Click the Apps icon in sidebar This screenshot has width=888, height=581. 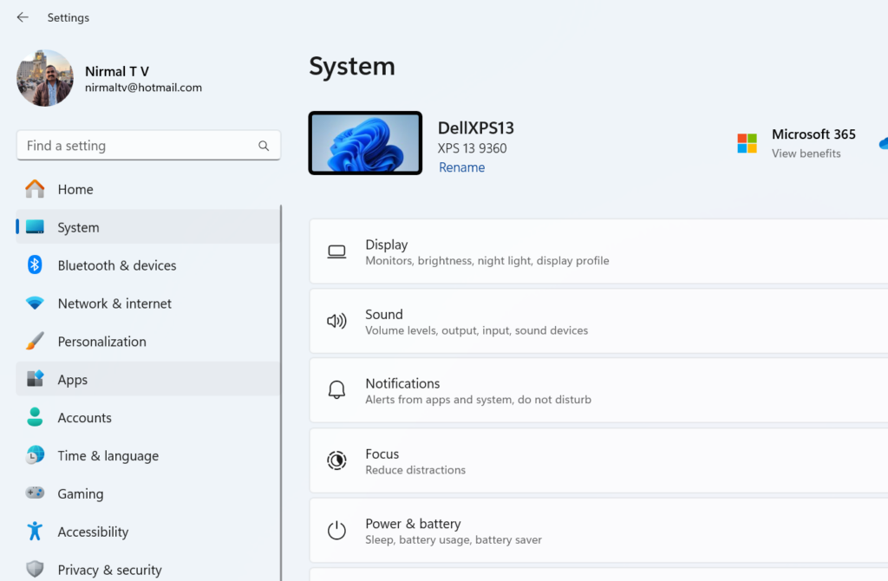(35, 379)
